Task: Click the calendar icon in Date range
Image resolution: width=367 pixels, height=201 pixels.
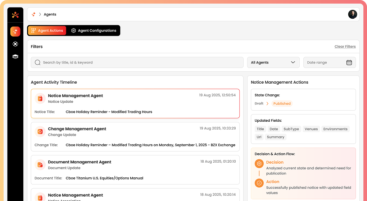Action: point(349,62)
